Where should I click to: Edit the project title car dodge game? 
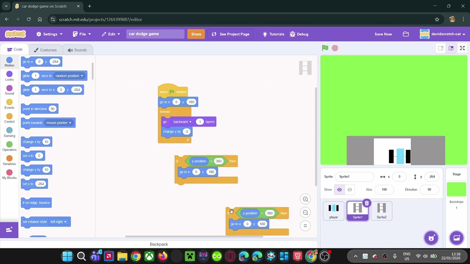point(155,34)
